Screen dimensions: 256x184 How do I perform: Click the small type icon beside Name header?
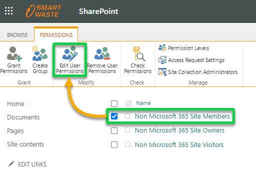coord(128,103)
